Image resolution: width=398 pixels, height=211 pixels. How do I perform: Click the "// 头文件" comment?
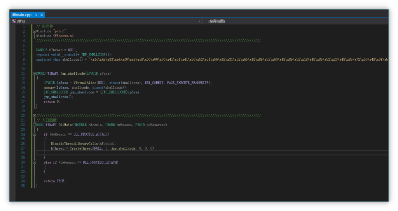pos(44,26)
